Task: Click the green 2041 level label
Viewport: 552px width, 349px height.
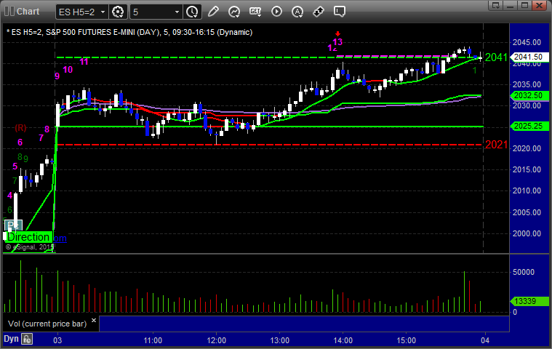Action: click(x=497, y=57)
